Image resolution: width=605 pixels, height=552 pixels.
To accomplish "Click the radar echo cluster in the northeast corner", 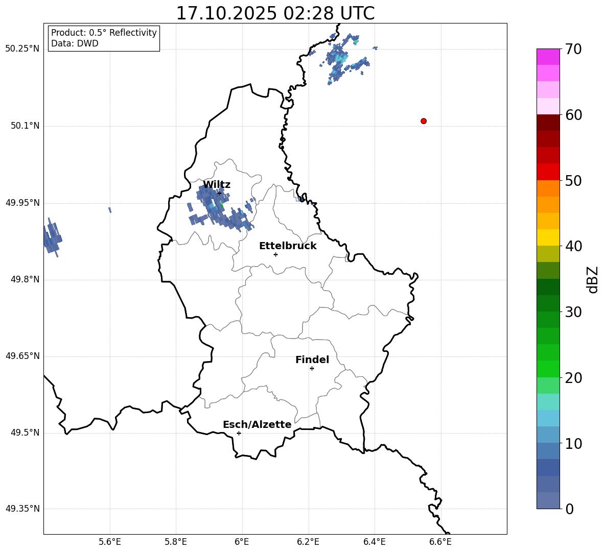I will pyautogui.click(x=341, y=59).
